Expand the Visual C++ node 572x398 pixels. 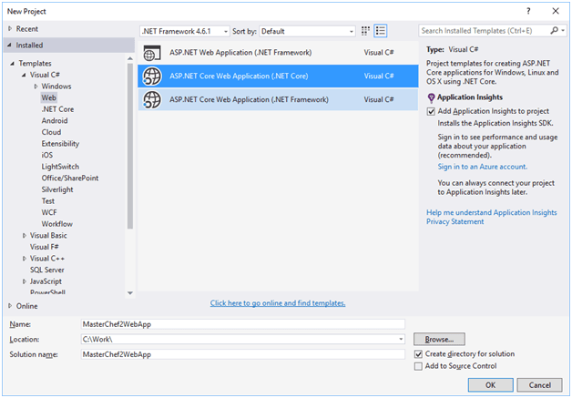point(24,259)
